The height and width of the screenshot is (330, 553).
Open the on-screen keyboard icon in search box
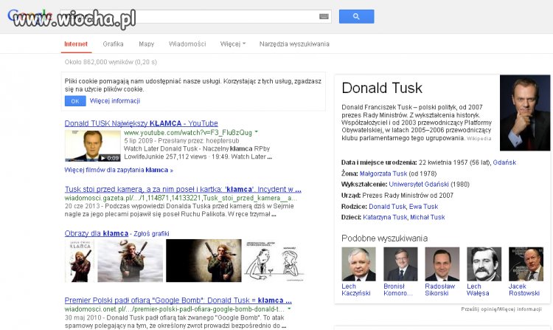click(324, 16)
